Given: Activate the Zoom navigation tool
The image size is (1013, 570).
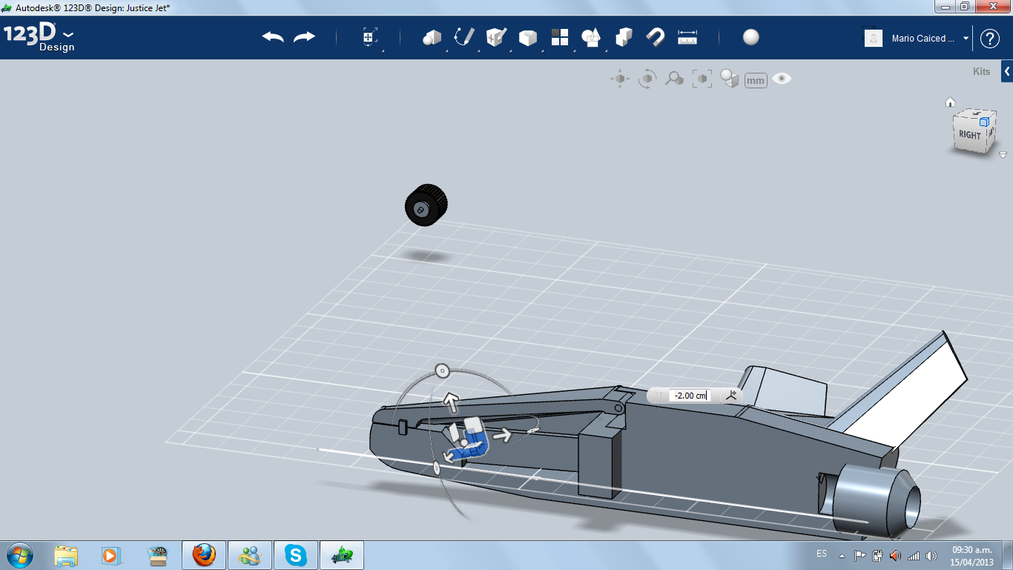Looking at the screenshot, I should 674,79.
